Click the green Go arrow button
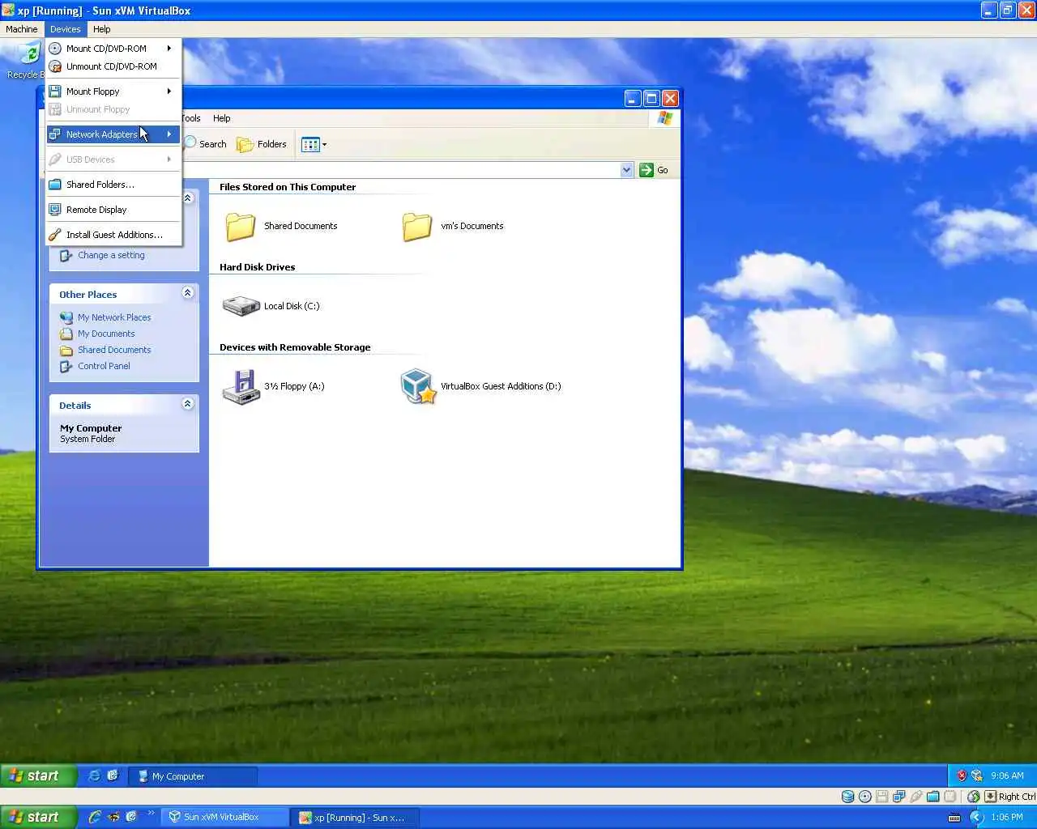 click(647, 170)
